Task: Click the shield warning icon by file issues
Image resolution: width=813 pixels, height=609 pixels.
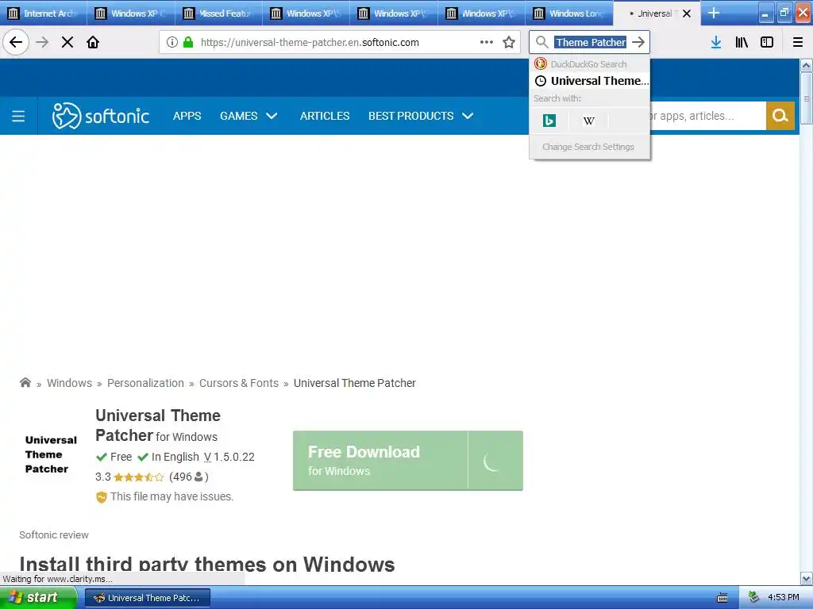Action: click(101, 497)
